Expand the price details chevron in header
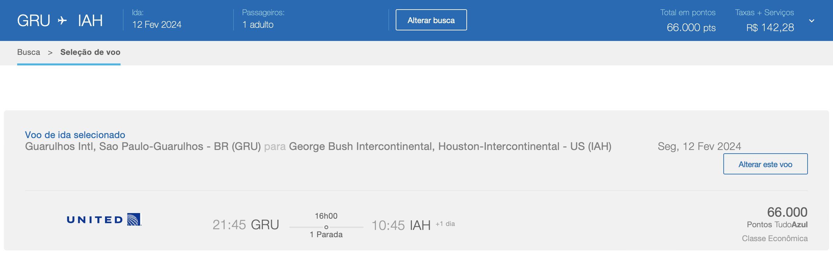The height and width of the screenshot is (257, 833). click(812, 21)
